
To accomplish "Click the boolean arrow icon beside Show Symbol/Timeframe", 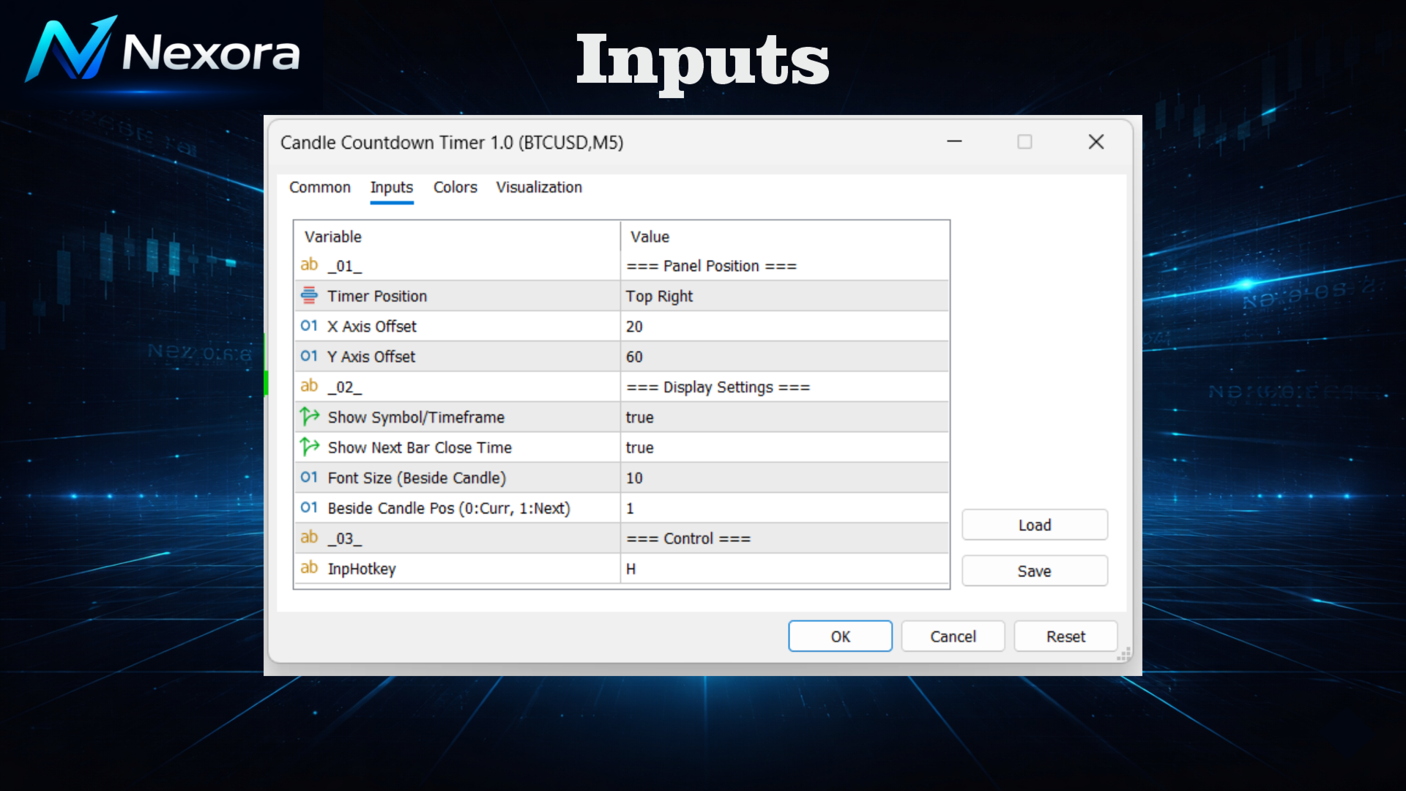I will pyautogui.click(x=310, y=417).
